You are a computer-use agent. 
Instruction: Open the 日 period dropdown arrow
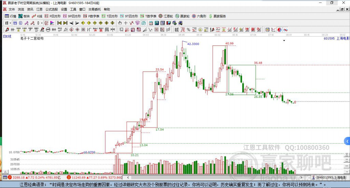click(x=10, y=23)
